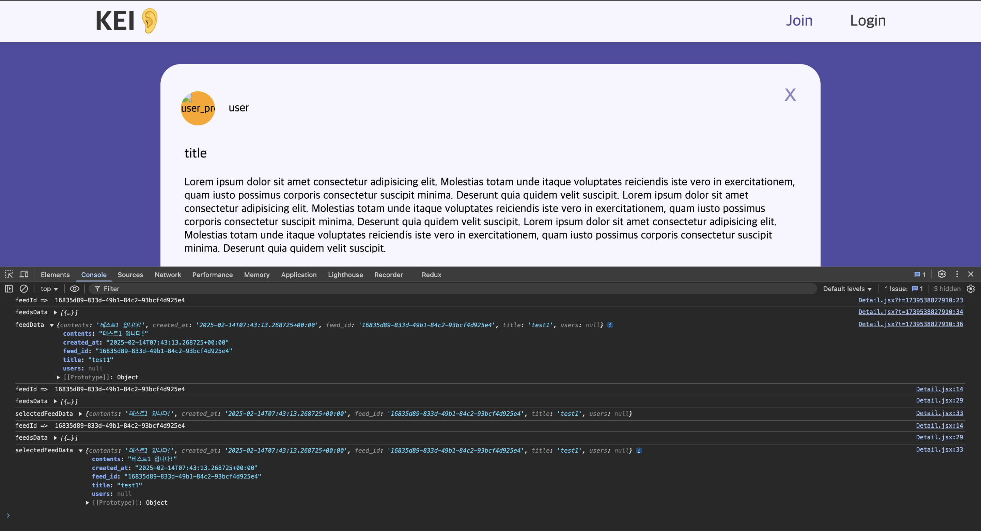Switch to the Redux tab
Image resolution: width=981 pixels, height=531 pixels.
(x=431, y=275)
